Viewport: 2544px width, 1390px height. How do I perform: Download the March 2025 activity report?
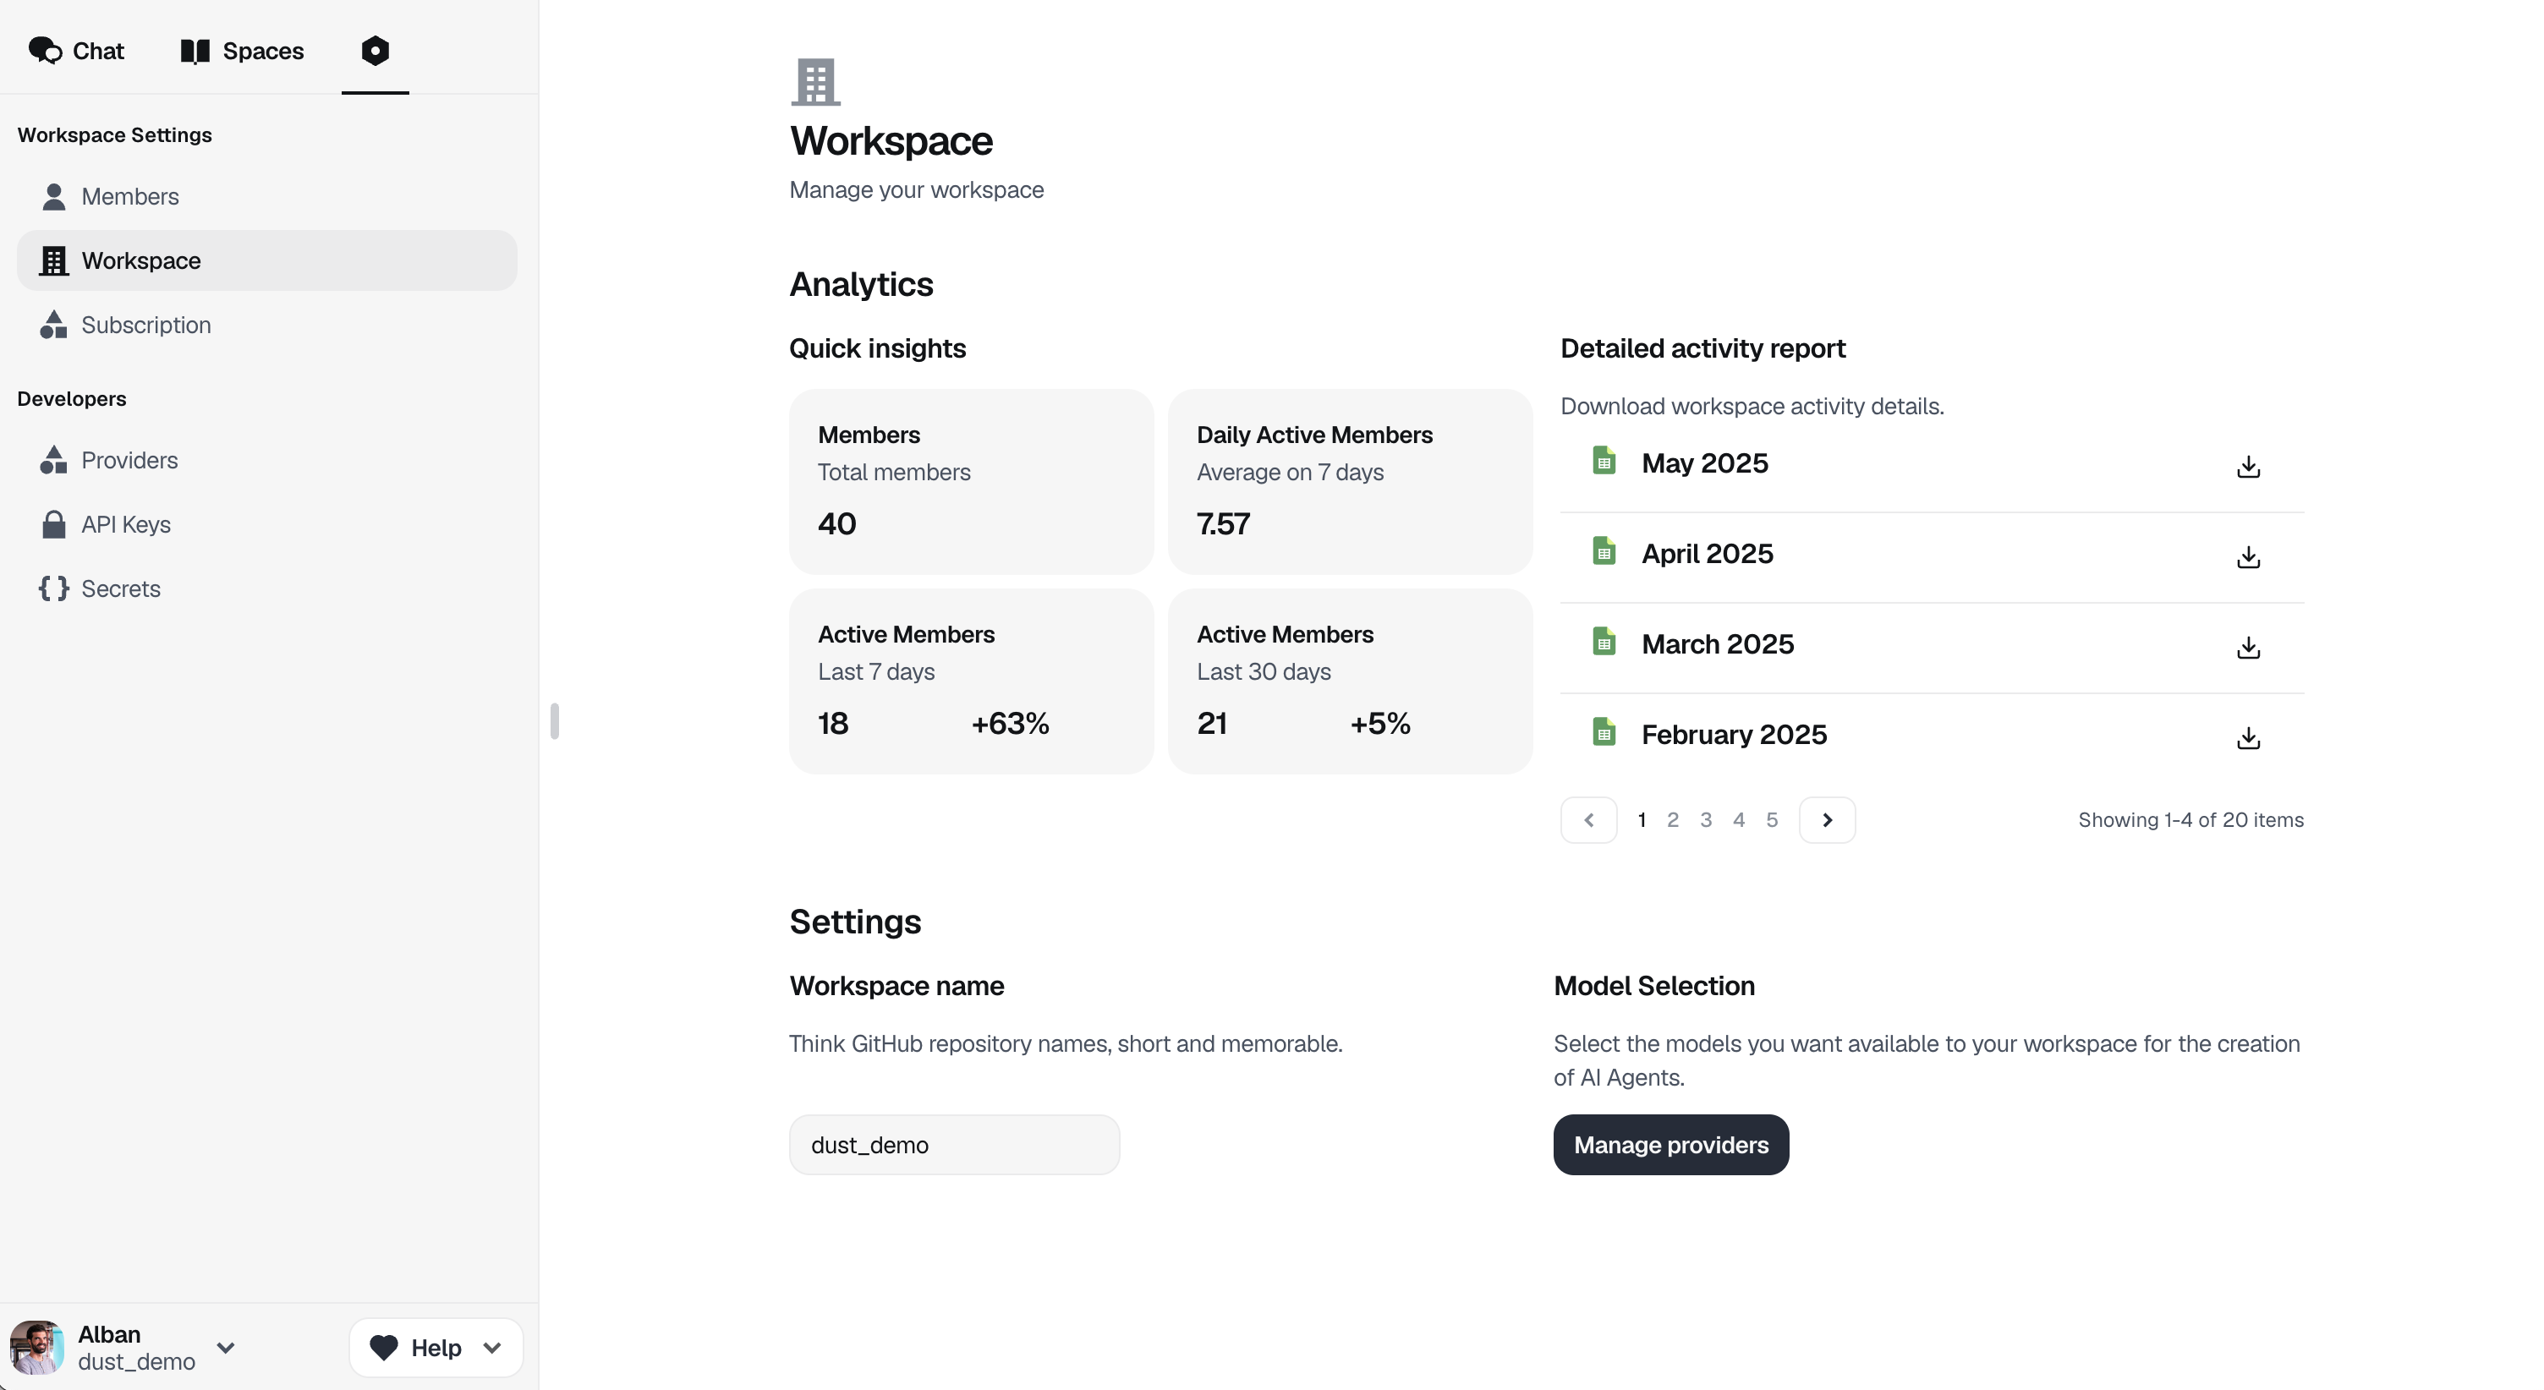[x=2249, y=648]
